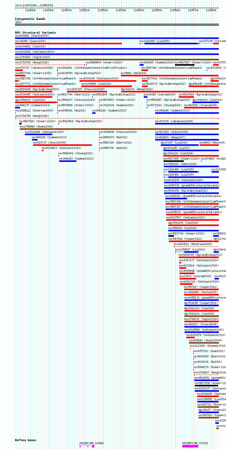The image size is (226, 449).
Task: Open nsv6321494 (Sedlazeck2020) variant
Action: click(x=44, y=132)
